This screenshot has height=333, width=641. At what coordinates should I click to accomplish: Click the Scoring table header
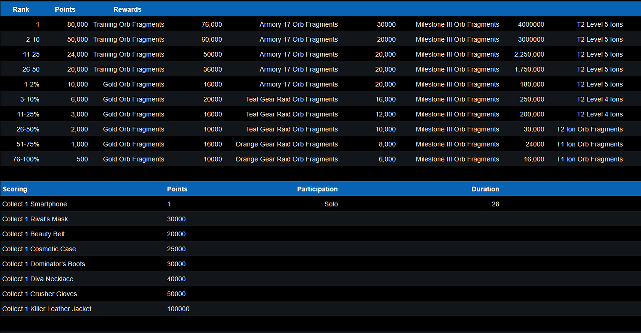[15, 189]
